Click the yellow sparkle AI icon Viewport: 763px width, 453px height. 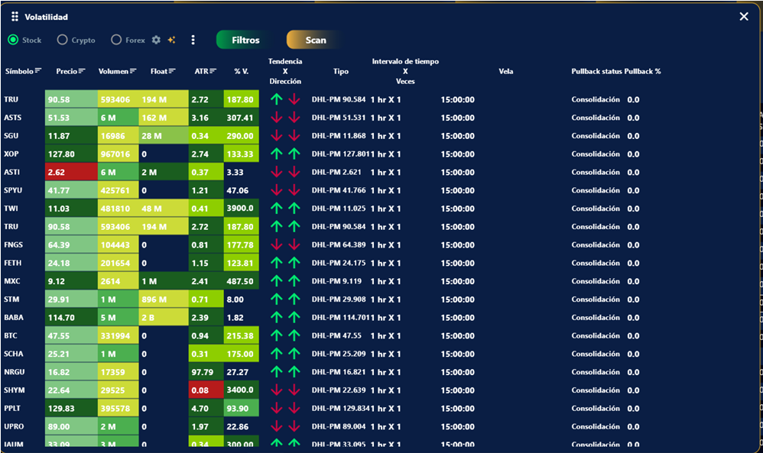coord(172,40)
